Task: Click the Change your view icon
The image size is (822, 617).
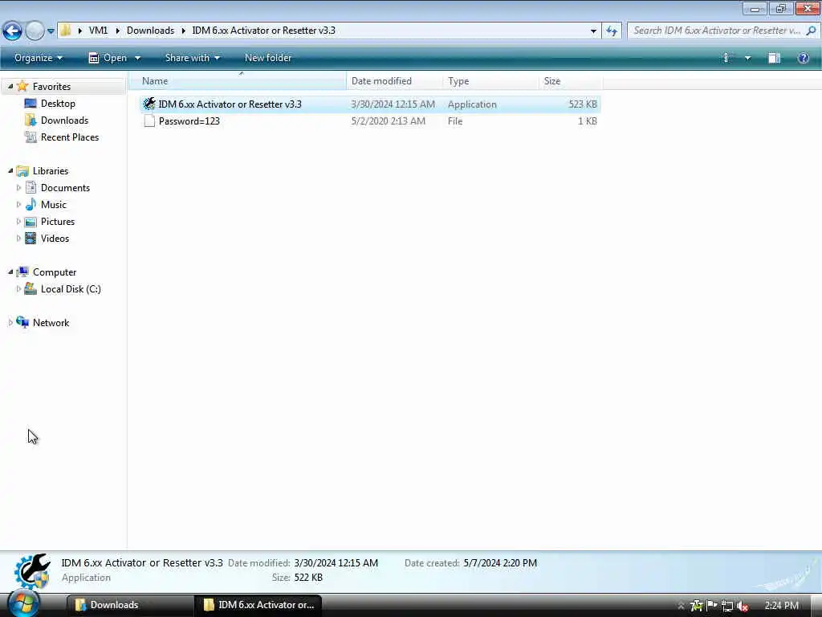Action: coord(726,58)
